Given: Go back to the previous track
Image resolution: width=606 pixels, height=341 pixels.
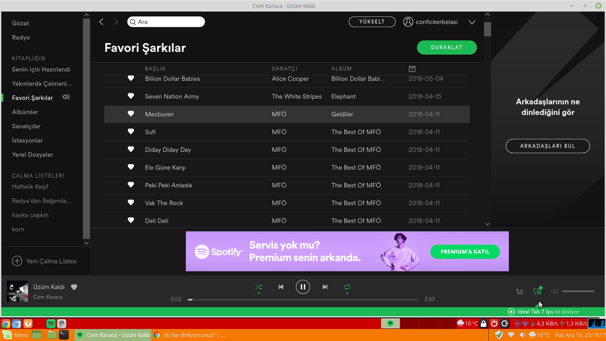Looking at the screenshot, I should [x=281, y=287].
